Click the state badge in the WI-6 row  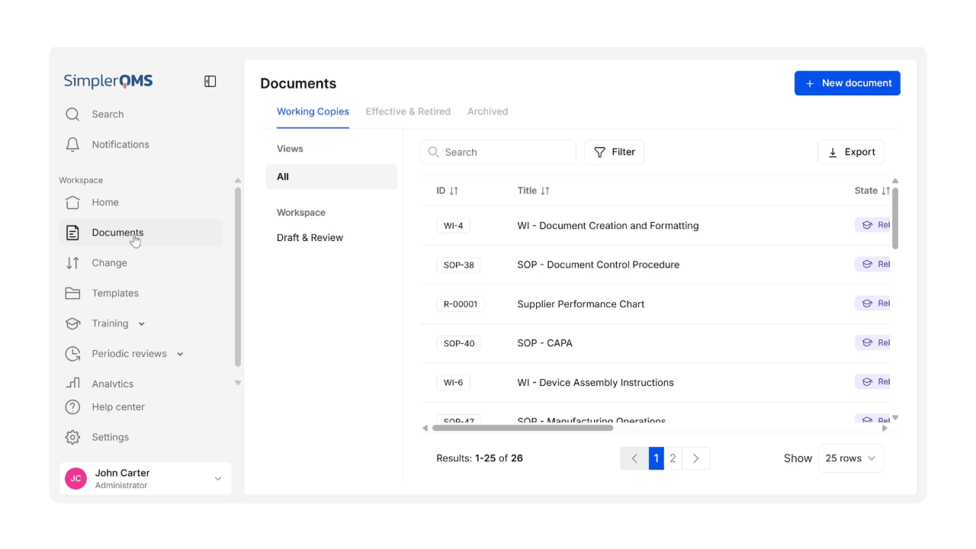(x=873, y=381)
